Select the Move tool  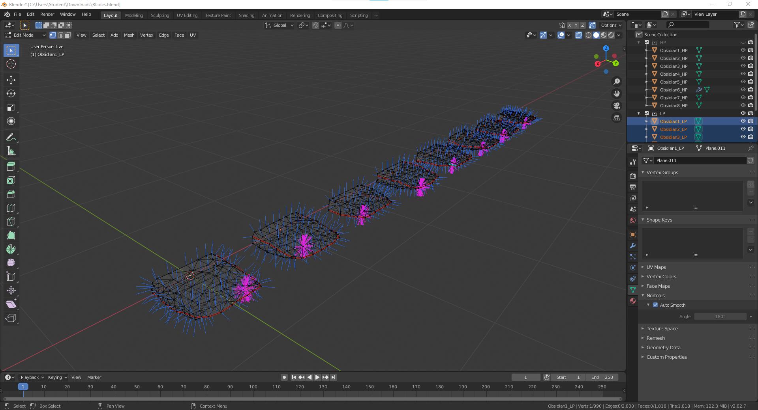coord(11,80)
